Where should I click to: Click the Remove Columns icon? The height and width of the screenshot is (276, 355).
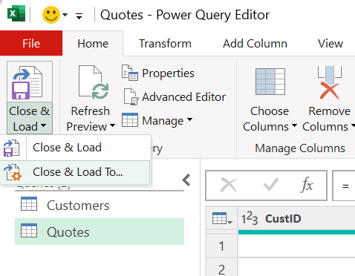pos(330,82)
